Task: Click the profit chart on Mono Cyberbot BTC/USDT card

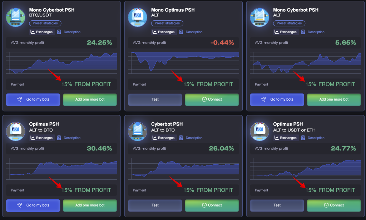Action: click(61, 63)
